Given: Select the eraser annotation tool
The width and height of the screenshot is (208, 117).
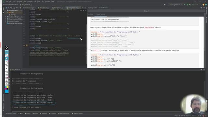Looking at the screenshot, I should pos(6,65).
